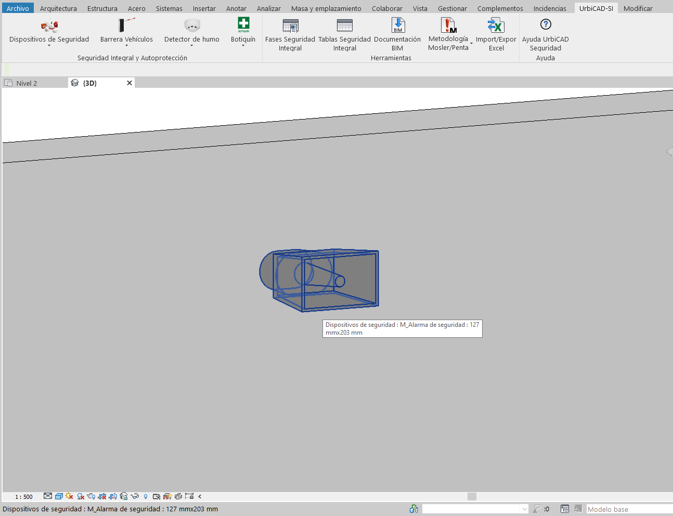Open Fases Seguridad Integral tool
673x516 pixels.
pos(290,26)
